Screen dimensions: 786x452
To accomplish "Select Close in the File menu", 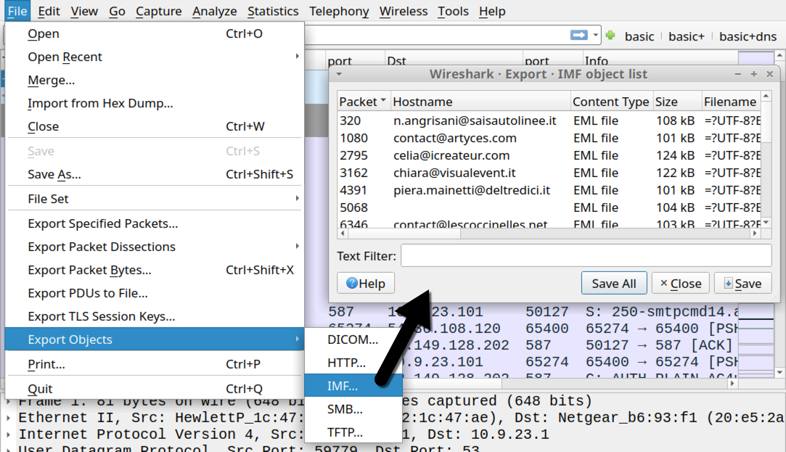I will (155, 126).
